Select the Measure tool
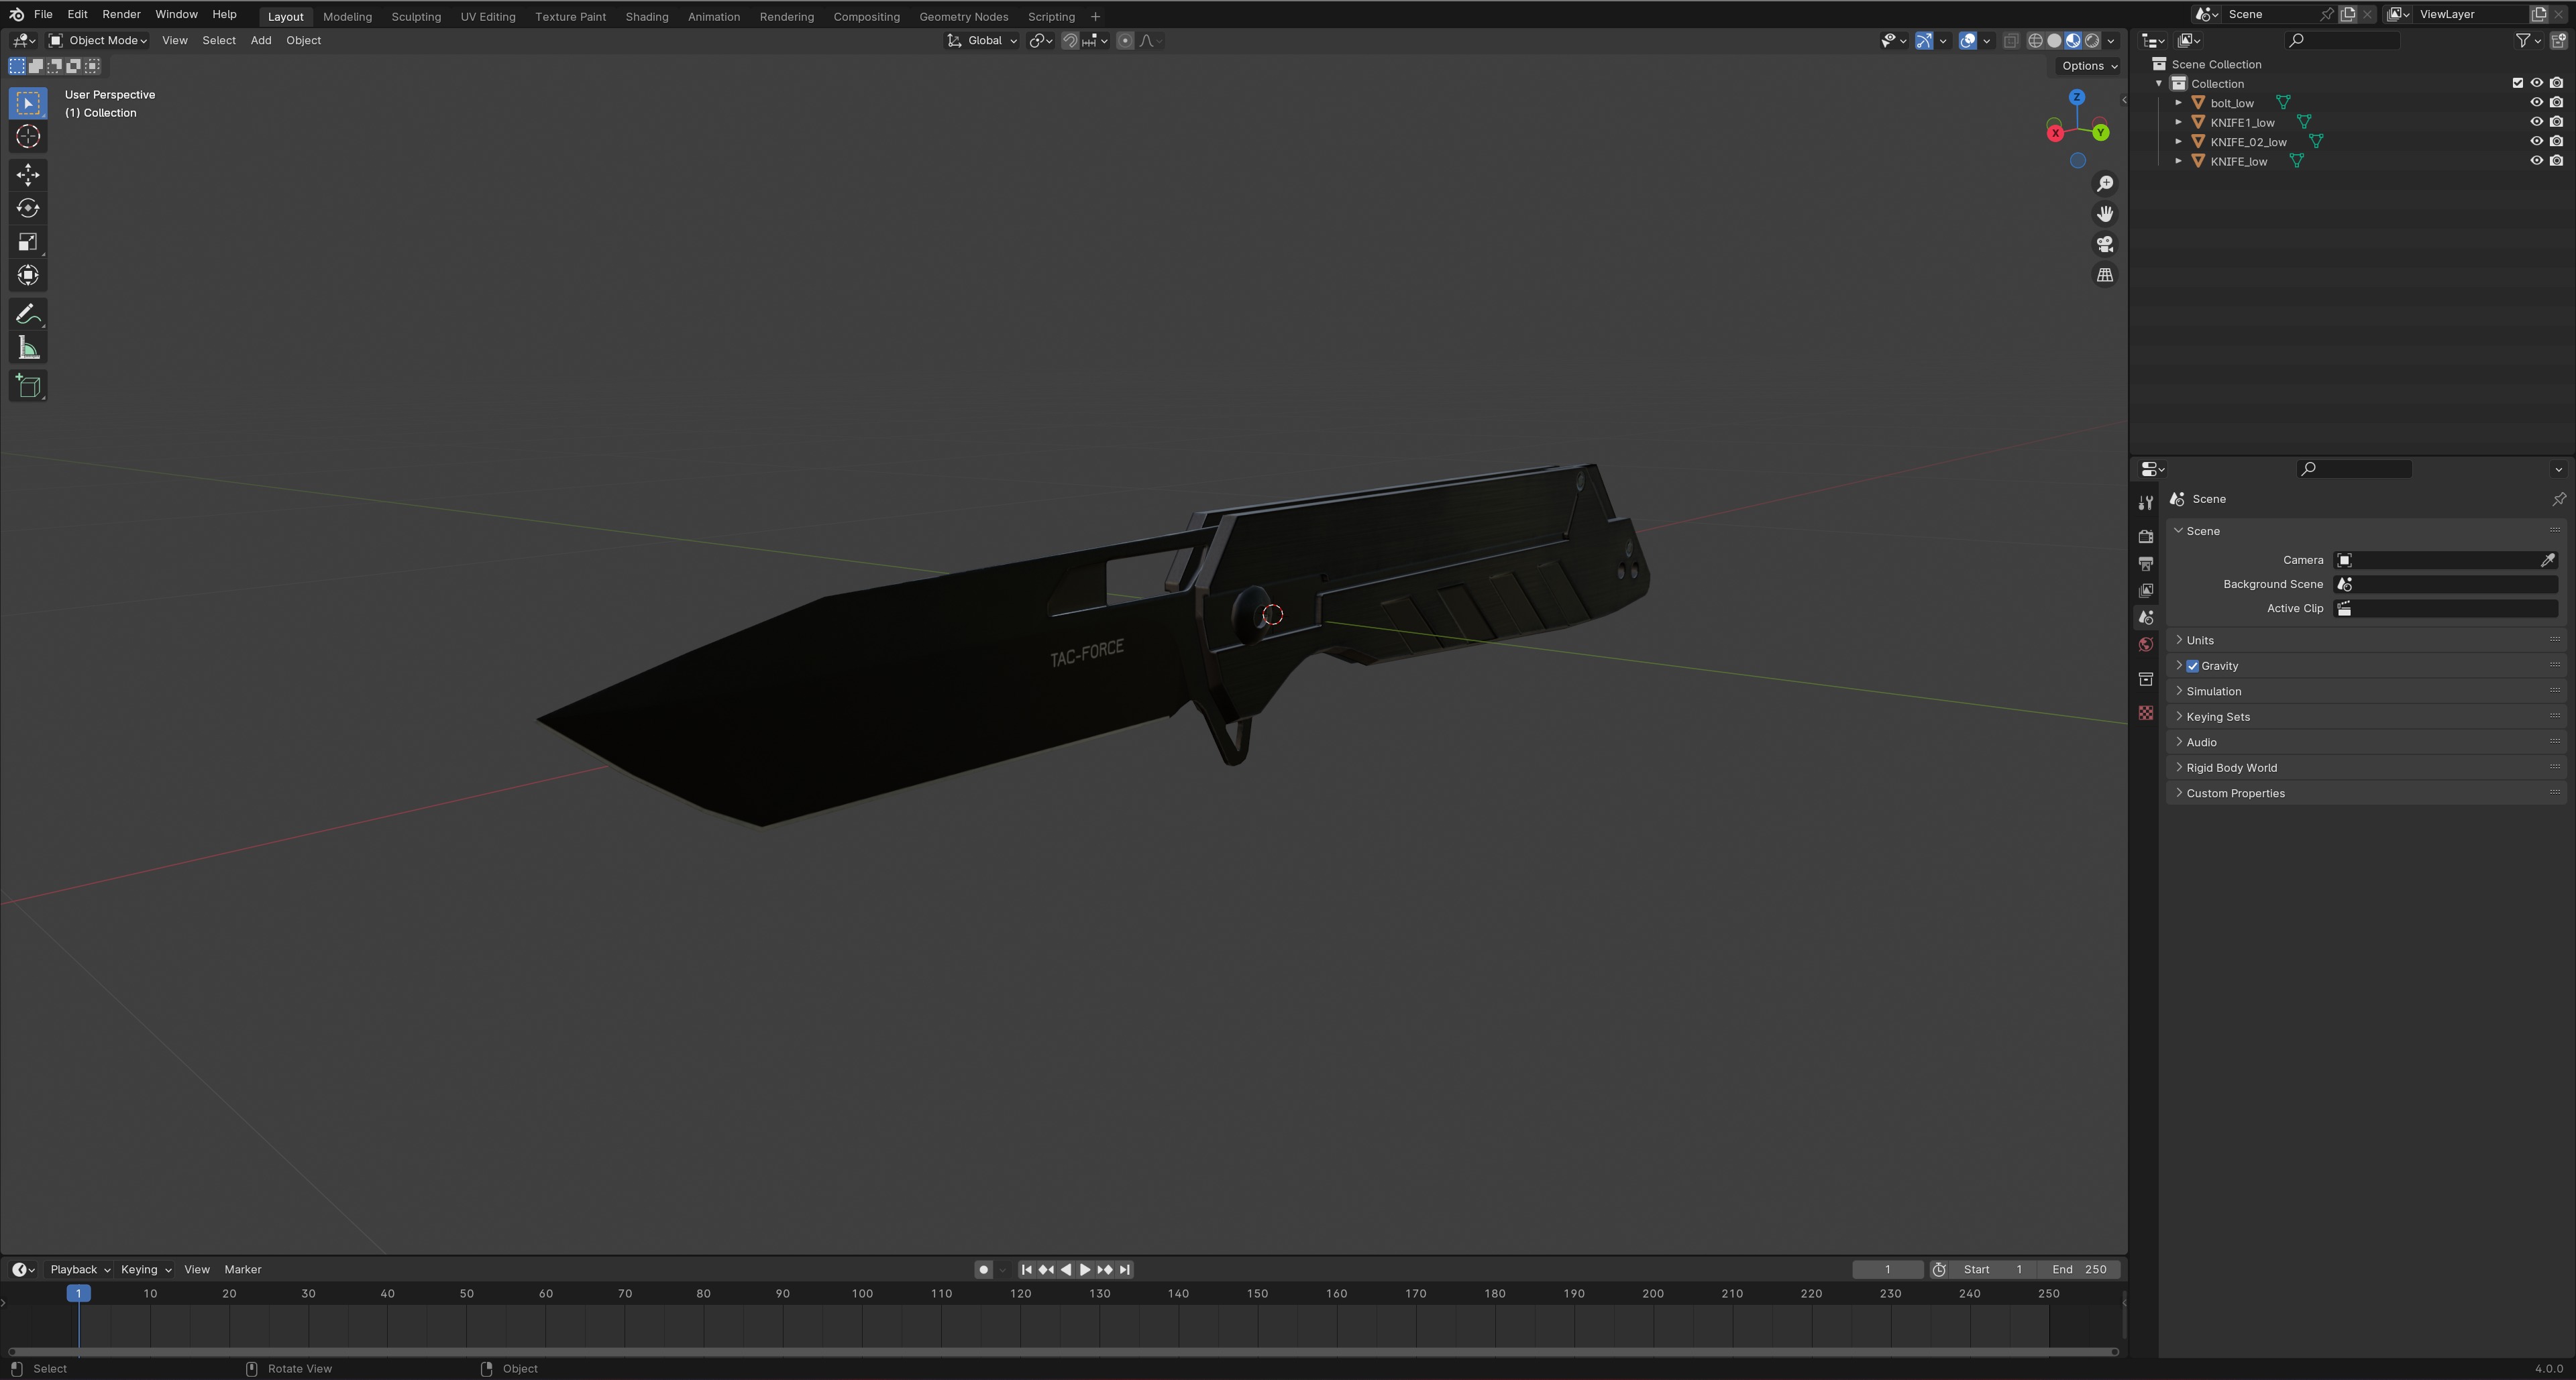The height and width of the screenshot is (1380, 2576). tap(28, 349)
